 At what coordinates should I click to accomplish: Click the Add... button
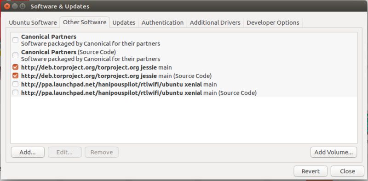[x=28, y=152]
